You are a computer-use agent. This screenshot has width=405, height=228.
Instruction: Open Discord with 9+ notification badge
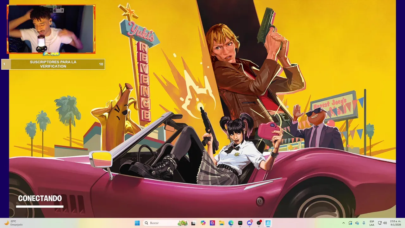tap(250, 223)
